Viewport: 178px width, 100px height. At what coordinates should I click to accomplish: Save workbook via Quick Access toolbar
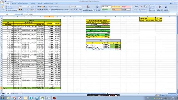tap(5, 1)
